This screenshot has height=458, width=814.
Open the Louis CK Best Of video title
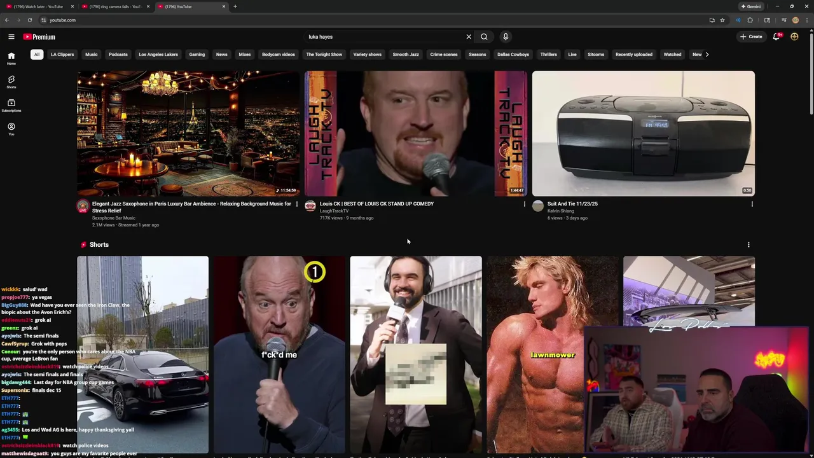click(376, 204)
